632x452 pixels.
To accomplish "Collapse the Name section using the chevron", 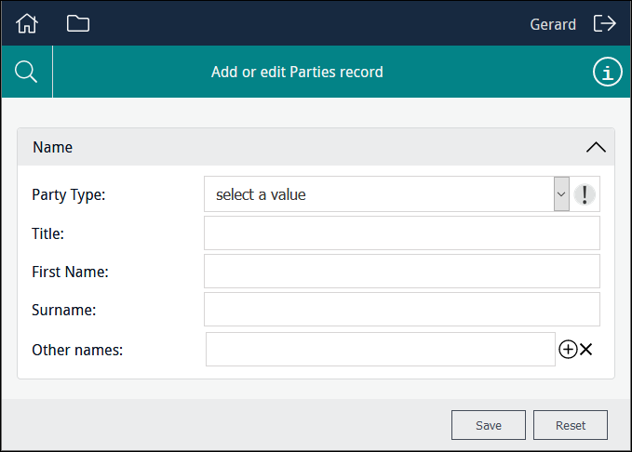I will (596, 147).
